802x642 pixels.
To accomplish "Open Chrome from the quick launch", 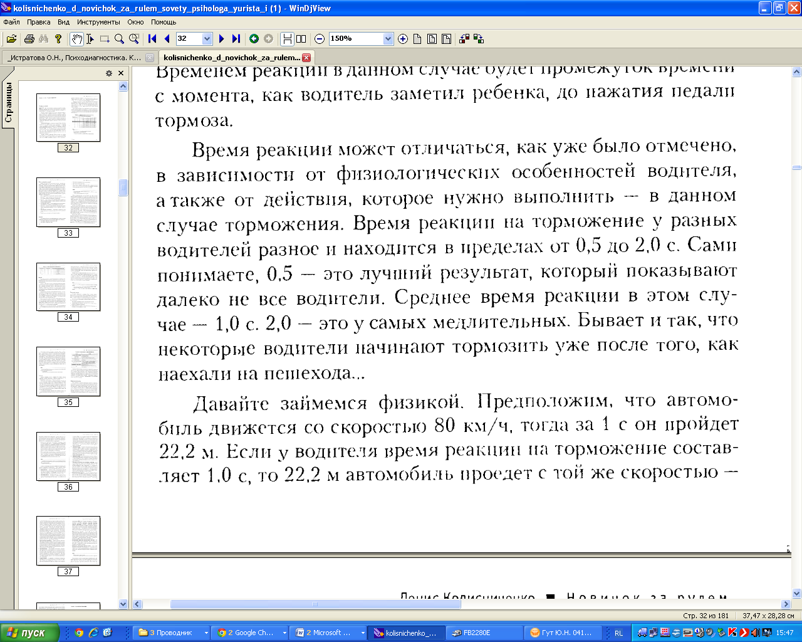I will [x=79, y=633].
